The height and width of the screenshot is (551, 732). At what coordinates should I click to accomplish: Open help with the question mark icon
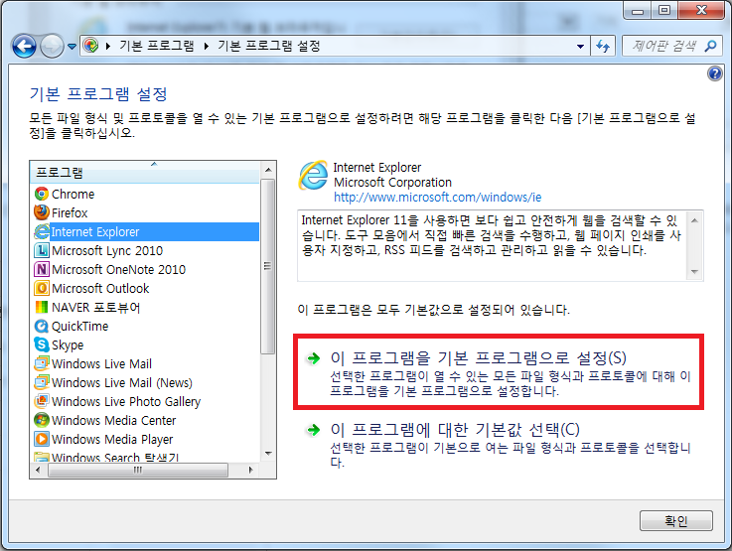715,73
